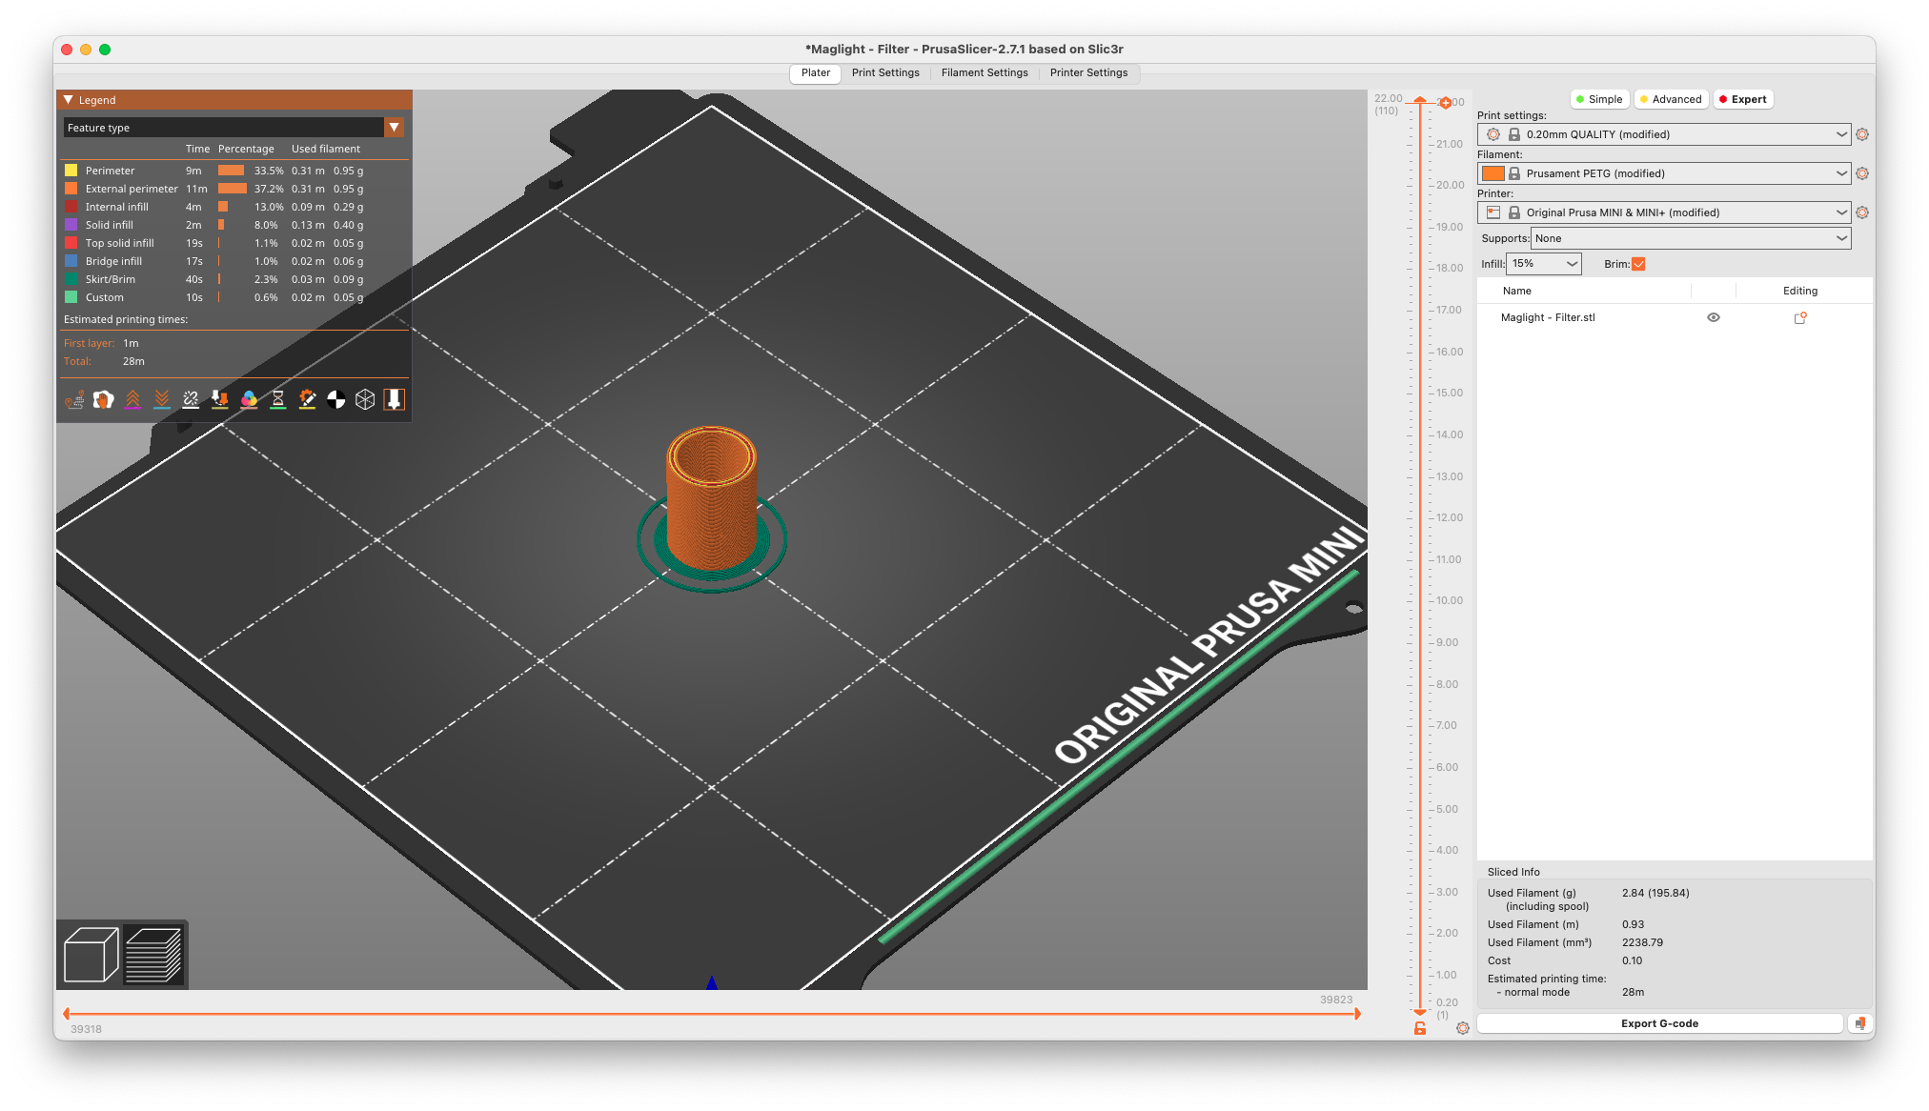This screenshot has width=1929, height=1111.
Task: Open the Printer Settings tab
Action: (1088, 73)
